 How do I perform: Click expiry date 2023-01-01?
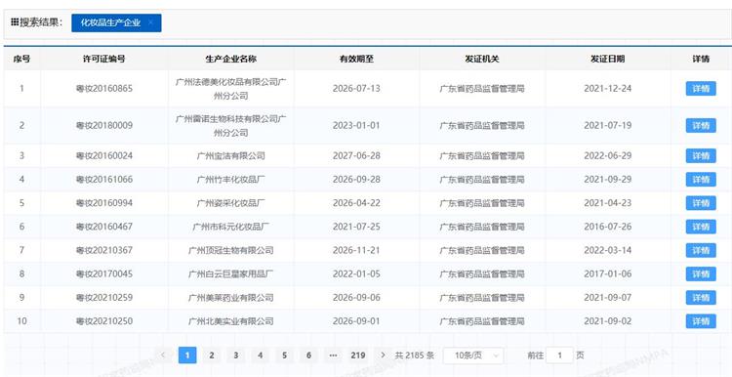point(356,125)
